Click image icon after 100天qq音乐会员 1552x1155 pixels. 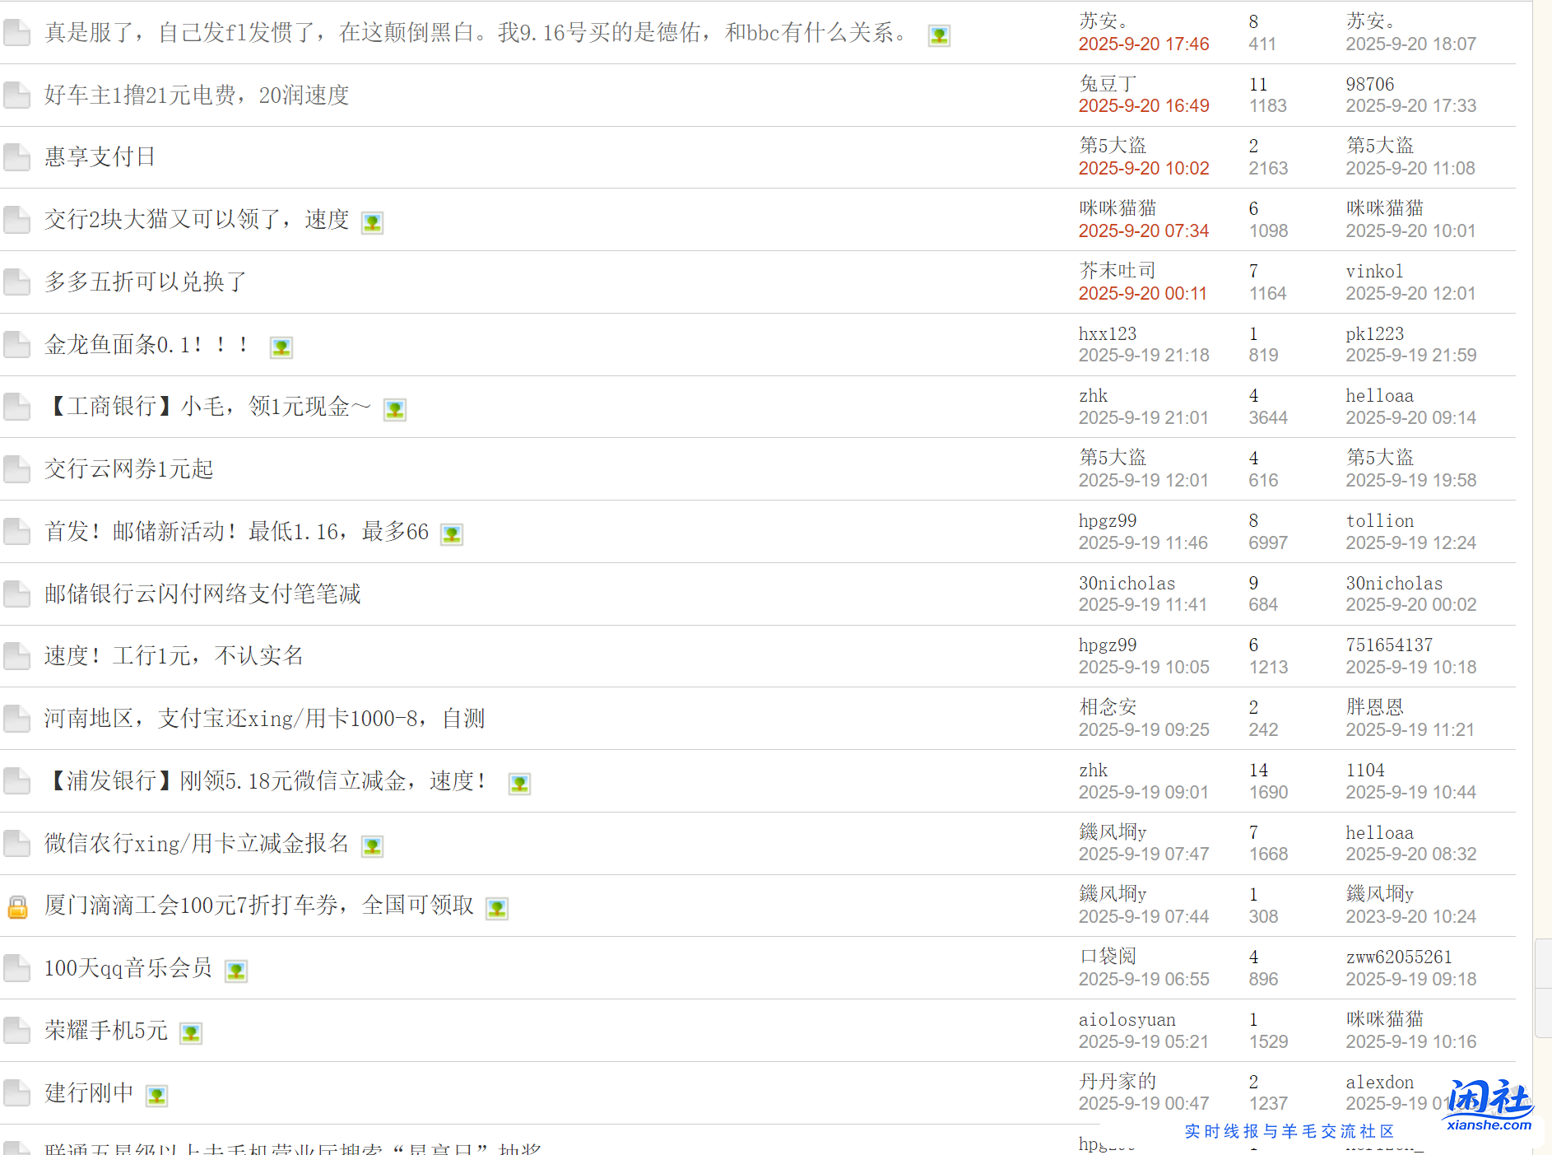(x=236, y=971)
